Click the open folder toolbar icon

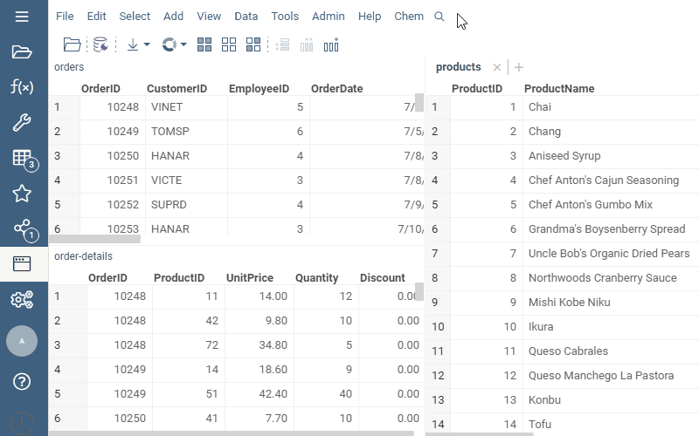pos(73,44)
